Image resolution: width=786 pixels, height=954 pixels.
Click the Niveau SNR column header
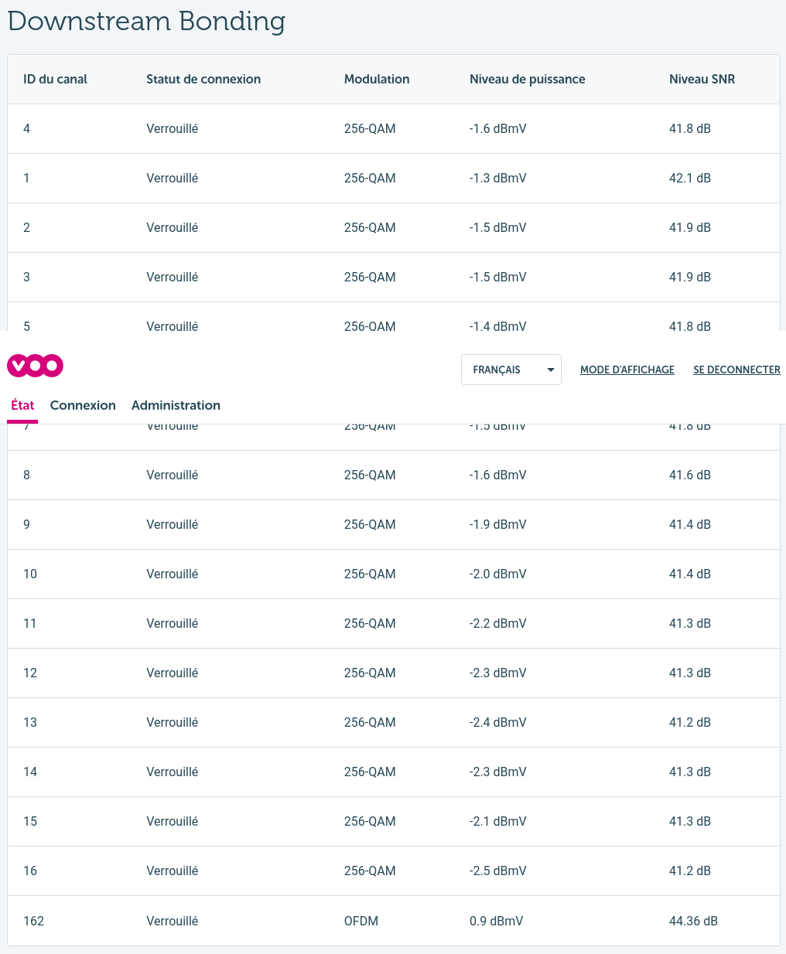pyautogui.click(x=702, y=79)
